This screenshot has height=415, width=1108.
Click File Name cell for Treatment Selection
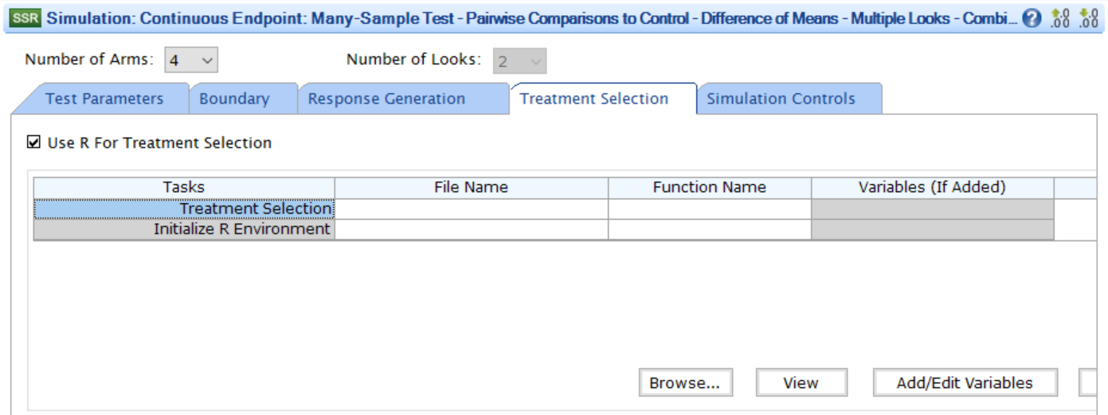[471, 209]
